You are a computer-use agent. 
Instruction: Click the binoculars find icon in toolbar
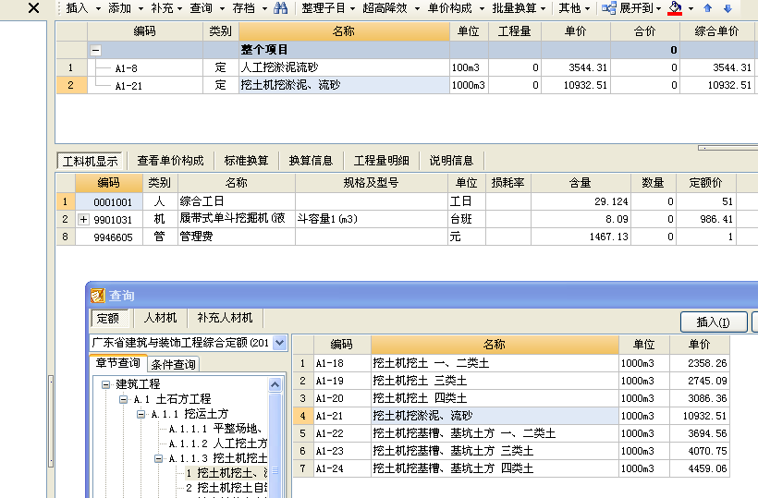point(280,8)
